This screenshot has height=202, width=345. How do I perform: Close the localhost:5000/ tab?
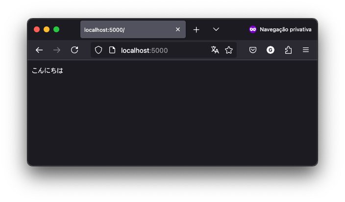click(178, 29)
